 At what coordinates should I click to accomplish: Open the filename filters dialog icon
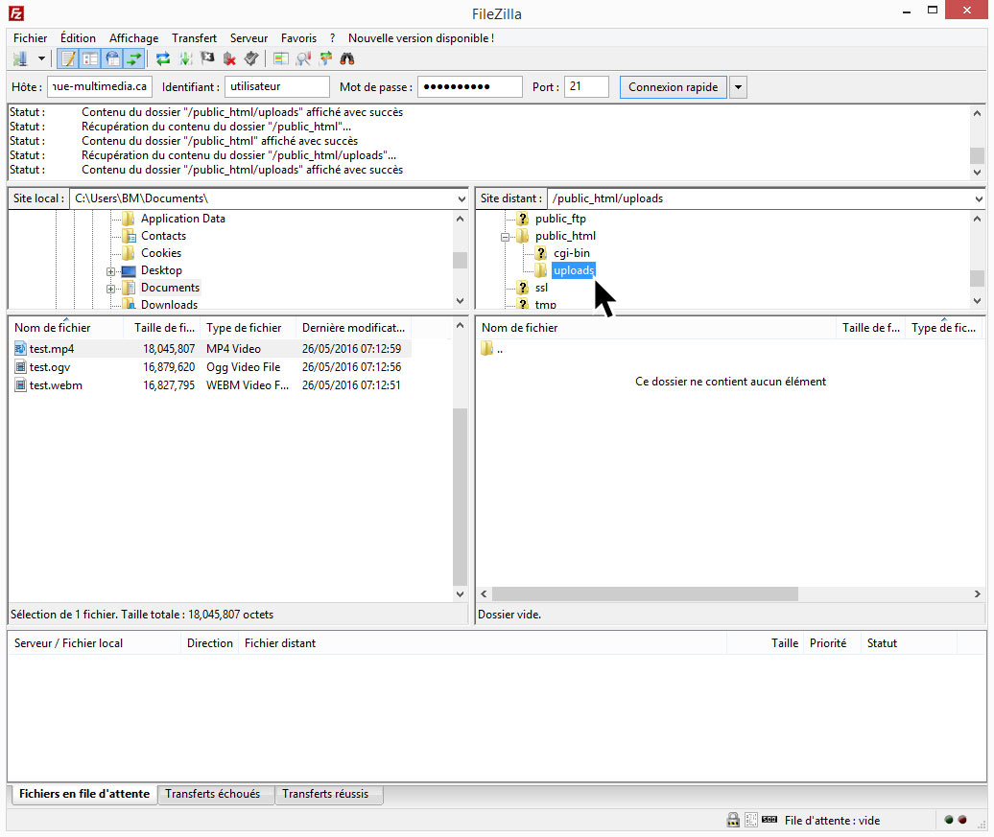281,58
